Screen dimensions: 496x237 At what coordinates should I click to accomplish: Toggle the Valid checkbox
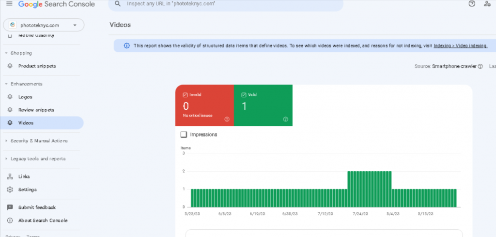coord(244,94)
